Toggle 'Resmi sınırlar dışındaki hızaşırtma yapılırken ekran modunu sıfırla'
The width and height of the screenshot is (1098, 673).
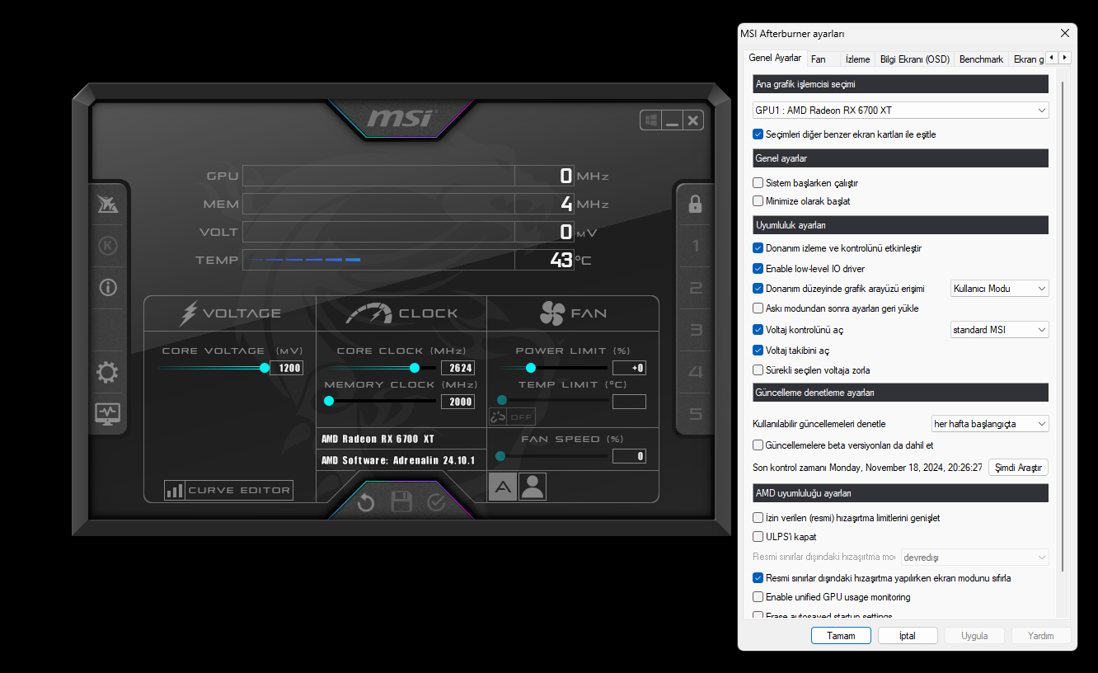pyautogui.click(x=758, y=578)
